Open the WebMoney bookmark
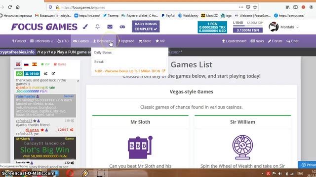Viewport: 316px width, 177px height. coord(188,15)
